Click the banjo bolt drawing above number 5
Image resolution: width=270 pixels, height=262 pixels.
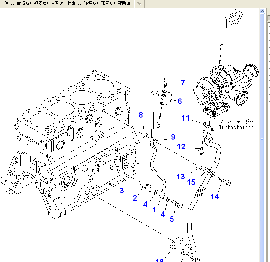coord(177,204)
